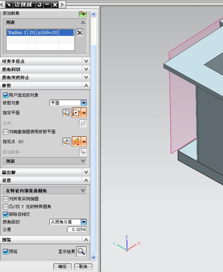Image resolution: width=223 pixels, height=272 pixels.
Task: Click the 确定 OK button
Action: point(63,267)
